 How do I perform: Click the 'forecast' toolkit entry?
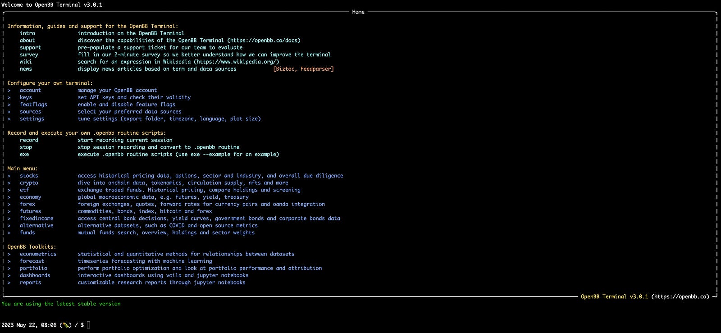pos(32,261)
